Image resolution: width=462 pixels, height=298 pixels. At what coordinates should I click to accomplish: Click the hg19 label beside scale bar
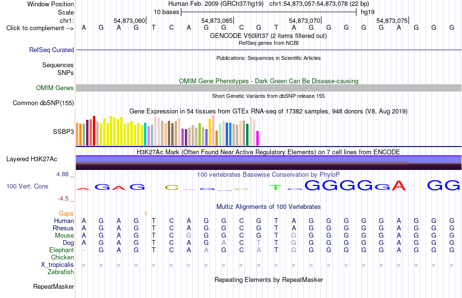368,12
